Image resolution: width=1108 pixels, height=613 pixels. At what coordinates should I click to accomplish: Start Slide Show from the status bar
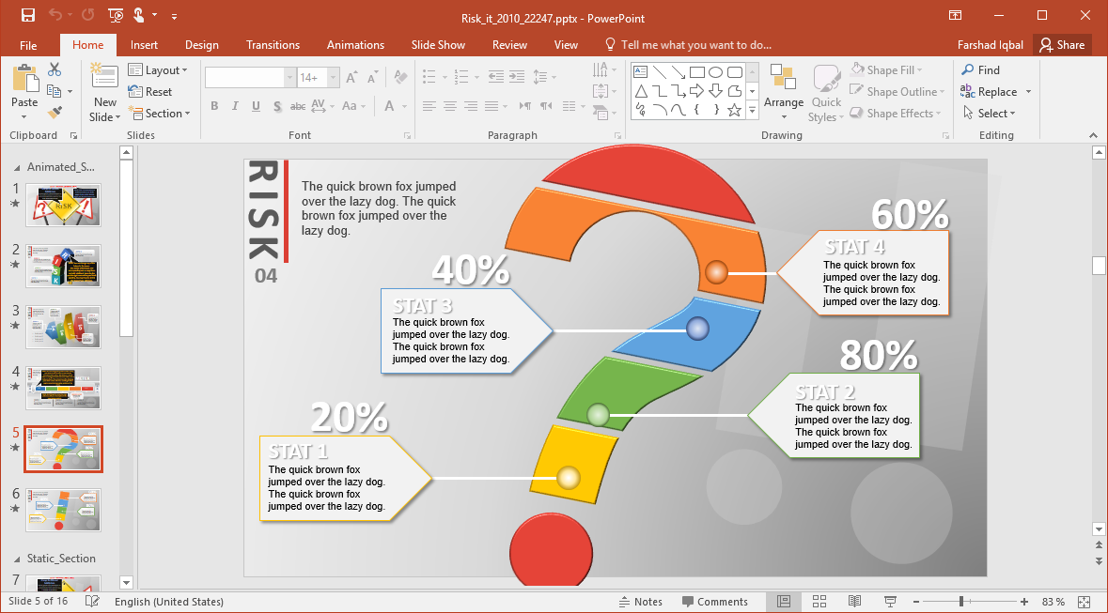coord(889,601)
